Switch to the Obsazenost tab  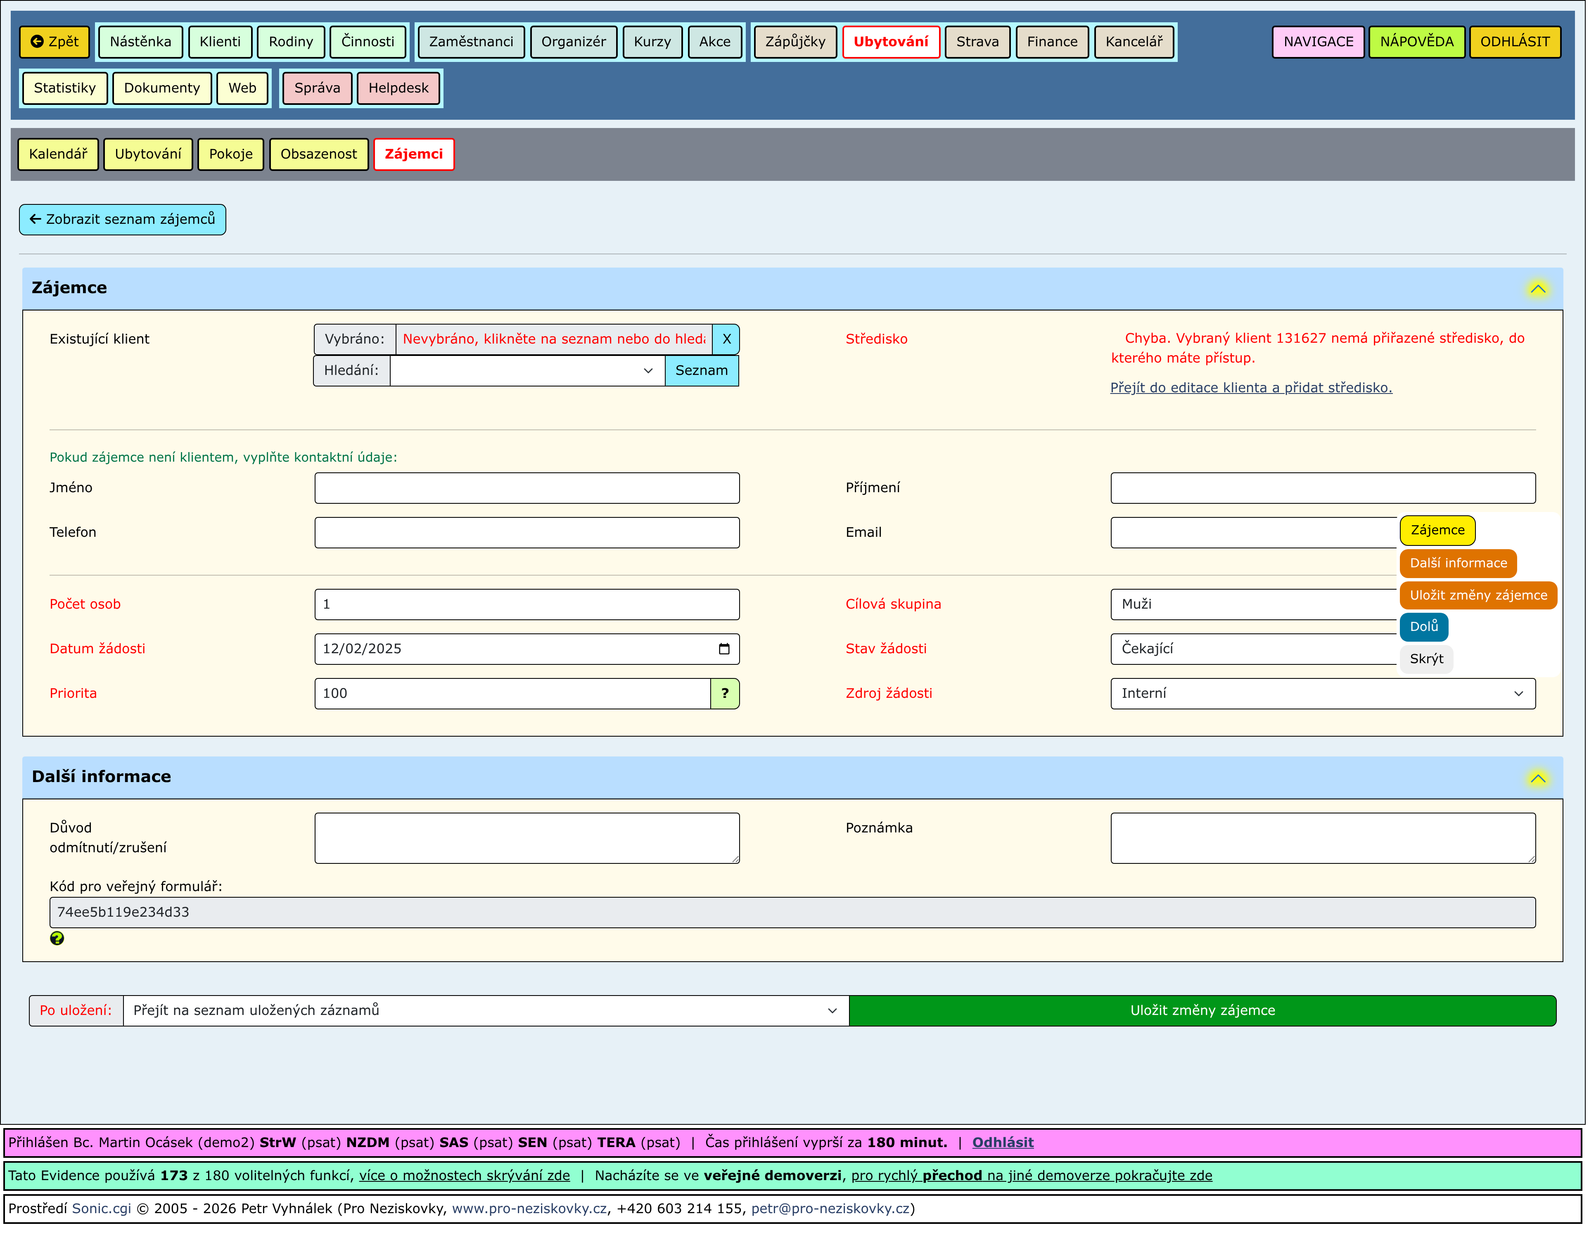pos(318,154)
